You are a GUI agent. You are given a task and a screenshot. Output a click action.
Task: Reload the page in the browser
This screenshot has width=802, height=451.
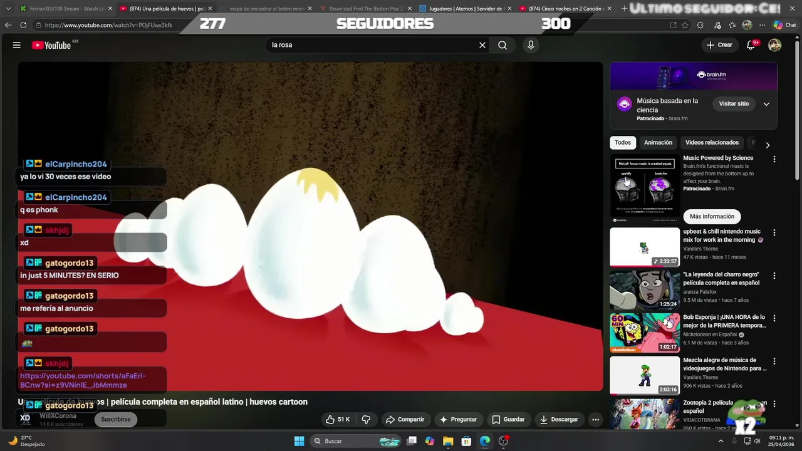coord(23,25)
